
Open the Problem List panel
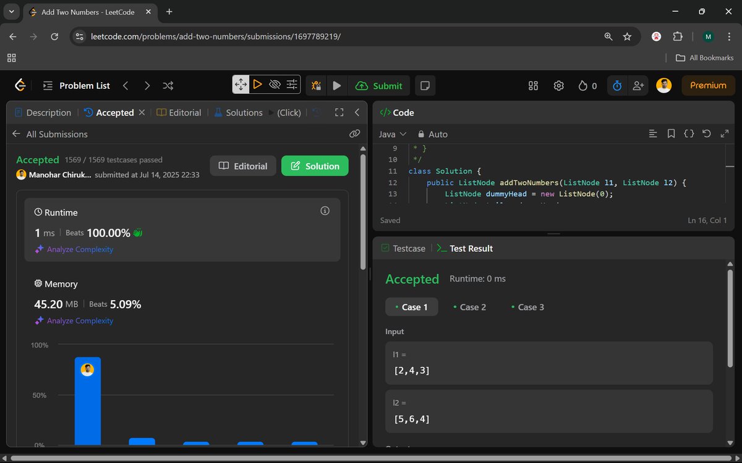click(x=77, y=86)
